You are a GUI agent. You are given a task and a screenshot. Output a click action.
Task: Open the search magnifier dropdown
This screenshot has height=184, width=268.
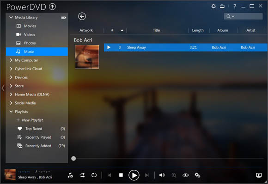pos(230,16)
